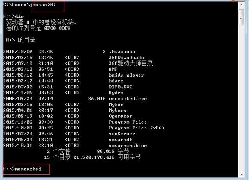Image resolution: width=249 pixels, height=180 pixels.
Task: Click the baidu player directory name
Action: point(126,75)
